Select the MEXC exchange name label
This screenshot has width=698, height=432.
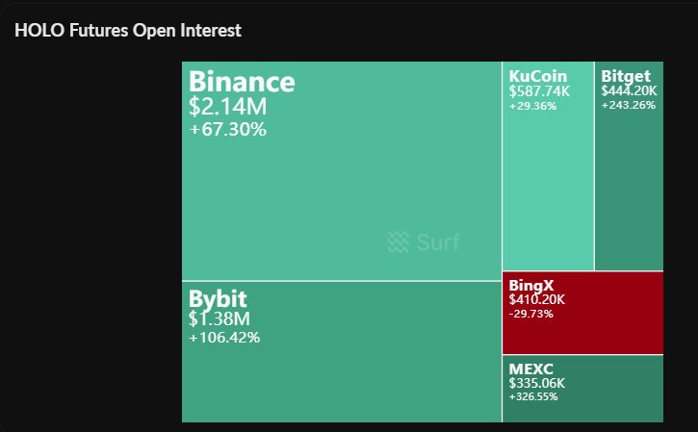pyautogui.click(x=531, y=368)
